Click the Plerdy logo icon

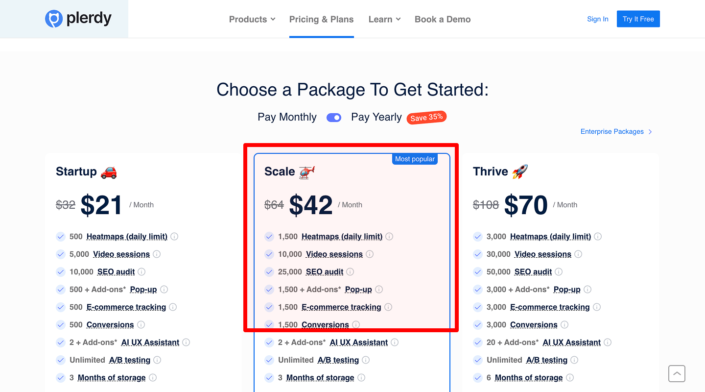[x=53, y=19]
